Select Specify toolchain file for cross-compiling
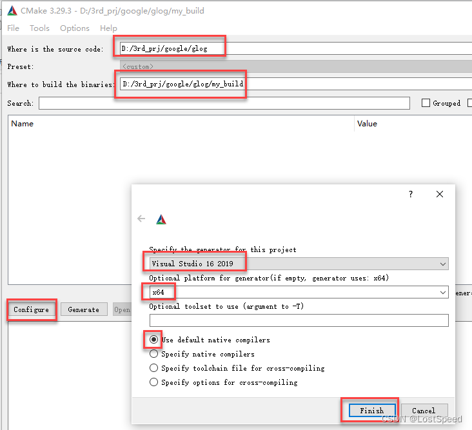Viewport: 472px width, 430px height. (x=153, y=368)
